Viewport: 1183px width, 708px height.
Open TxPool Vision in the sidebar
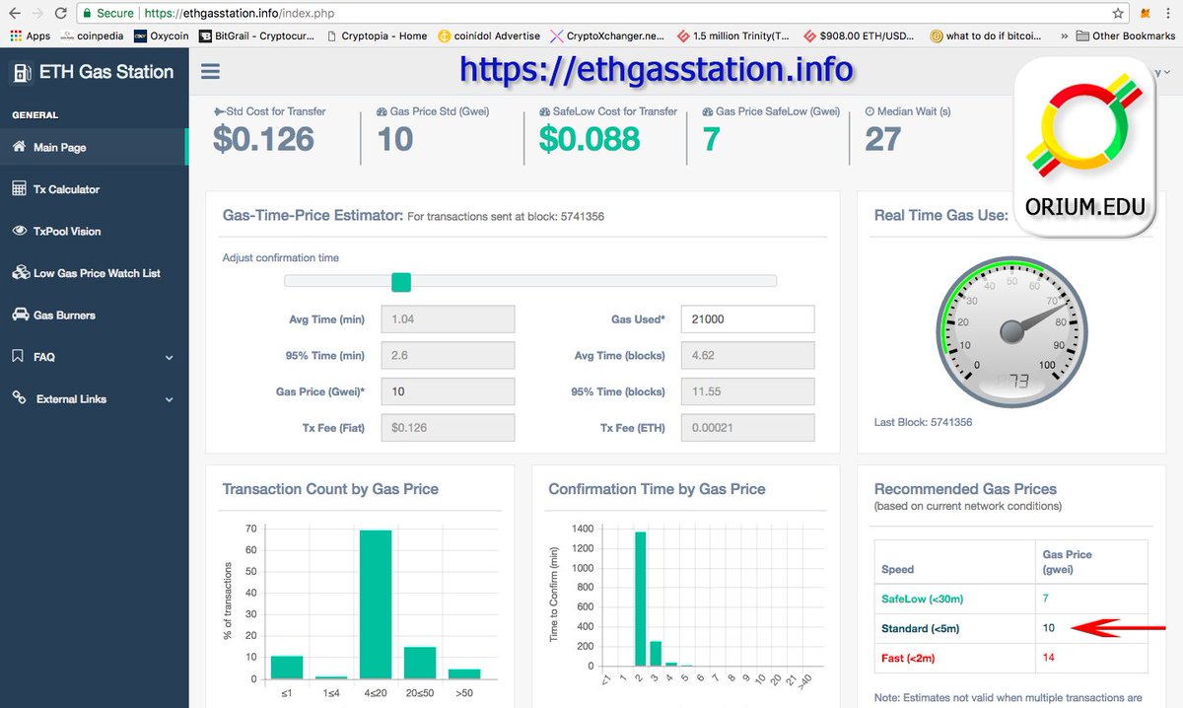[94, 231]
